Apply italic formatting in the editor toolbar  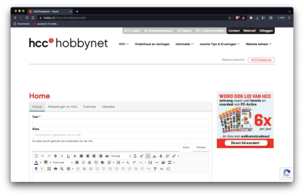pos(62,156)
